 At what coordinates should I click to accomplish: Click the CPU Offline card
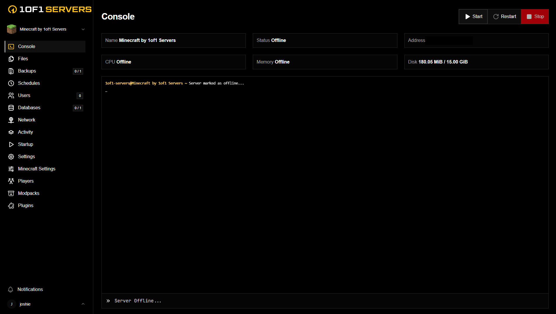click(173, 62)
